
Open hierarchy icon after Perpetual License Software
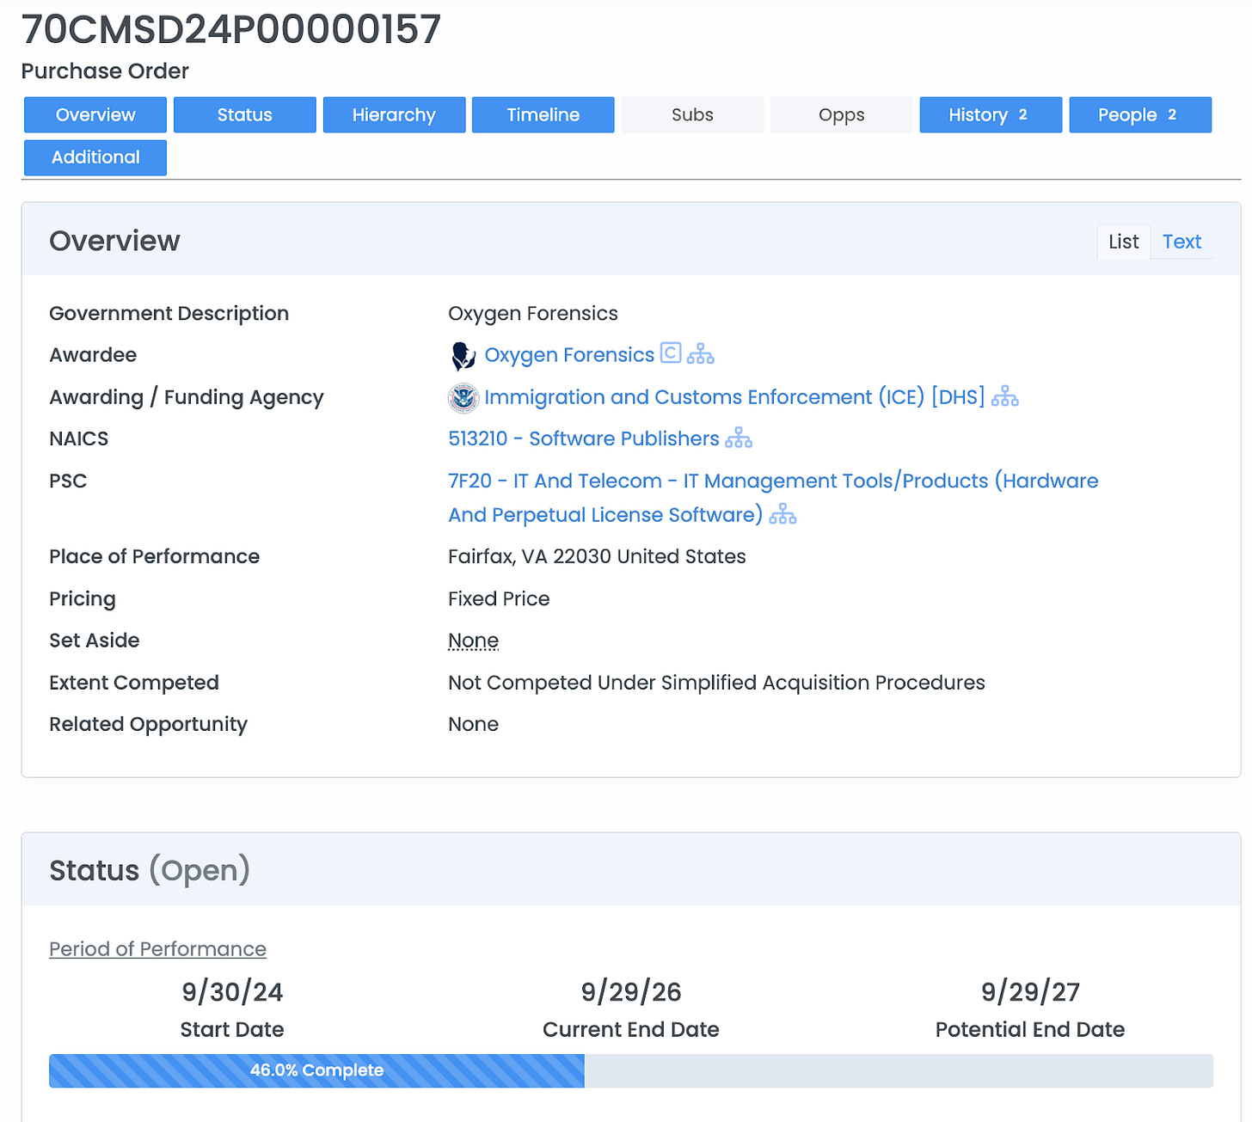point(782,514)
